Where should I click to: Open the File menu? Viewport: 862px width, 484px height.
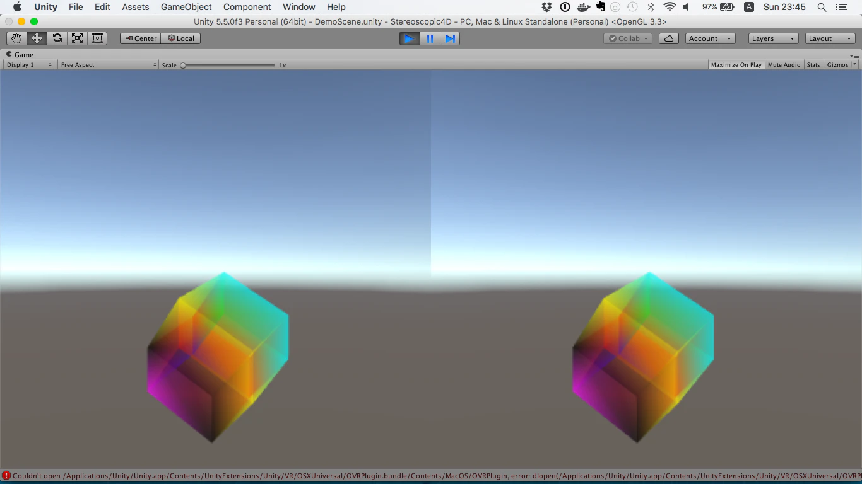pyautogui.click(x=76, y=7)
